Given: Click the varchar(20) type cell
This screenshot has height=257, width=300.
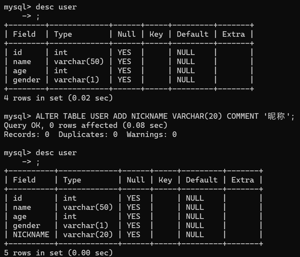Looking at the screenshot, I should coord(88,235).
